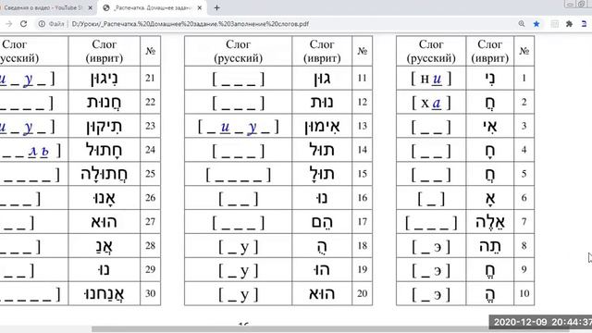Click the [ _ у ] cell in row 18
The width and height of the screenshot is (592, 333).
point(239,245)
